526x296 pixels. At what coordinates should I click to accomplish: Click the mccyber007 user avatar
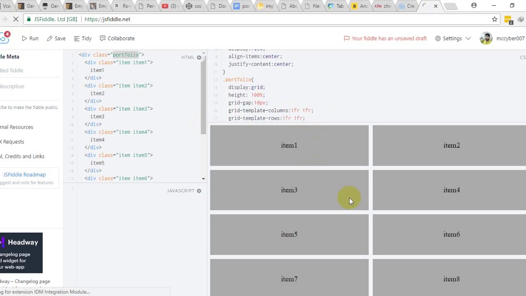click(486, 38)
